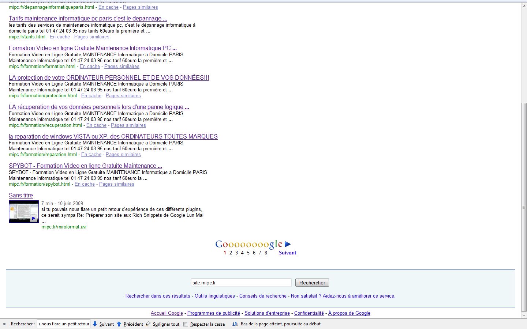Click the Rechercher button

coord(312,283)
